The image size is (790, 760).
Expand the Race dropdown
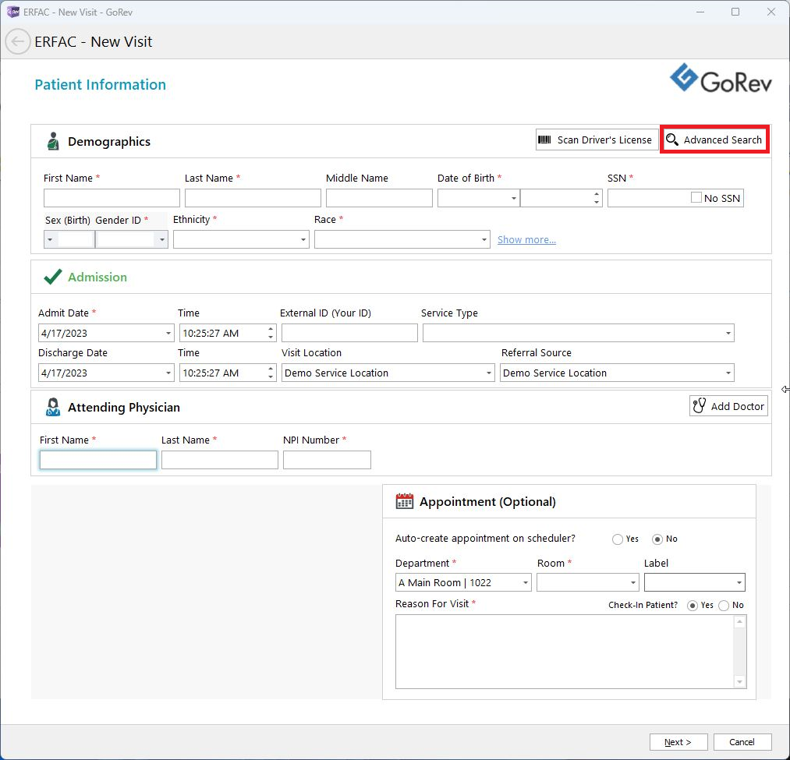click(x=484, y=239)
